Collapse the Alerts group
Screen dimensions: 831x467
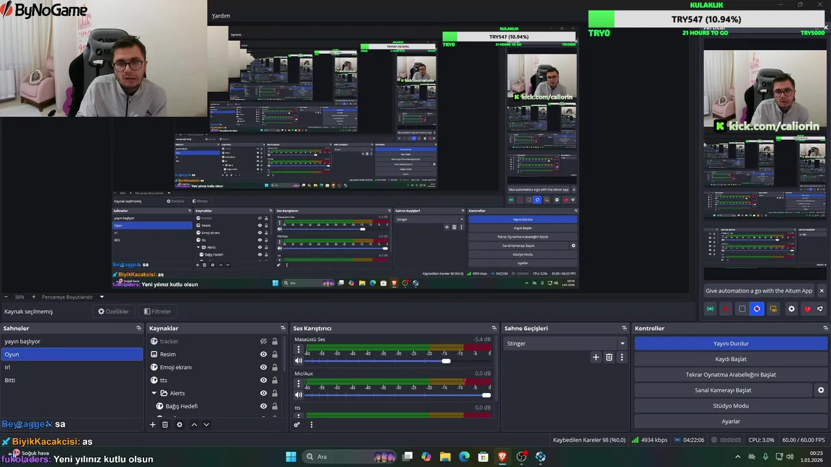pos(155,393)
